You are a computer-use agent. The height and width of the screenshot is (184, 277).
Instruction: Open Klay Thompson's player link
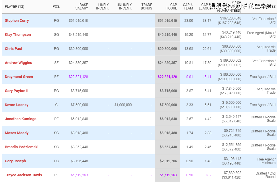pyautogui.click(x=18, y=35)
